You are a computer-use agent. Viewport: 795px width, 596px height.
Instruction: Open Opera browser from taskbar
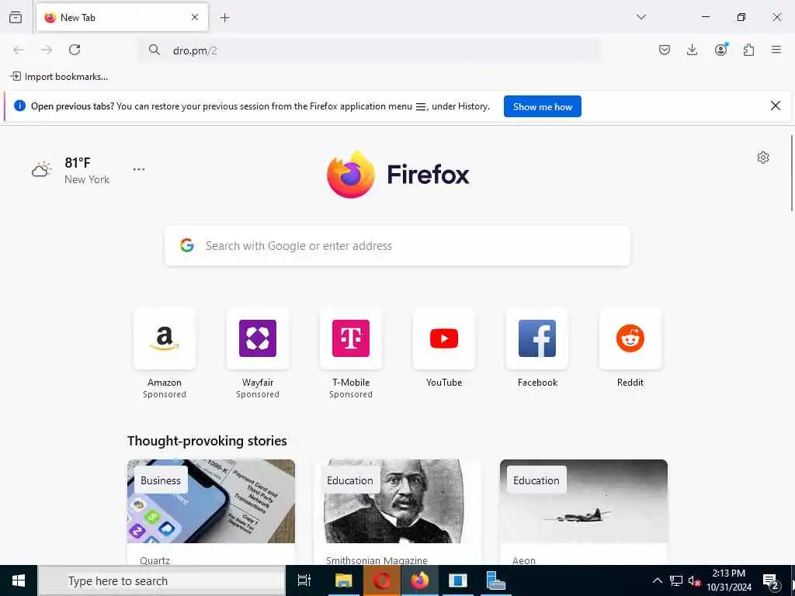(382, 580)
